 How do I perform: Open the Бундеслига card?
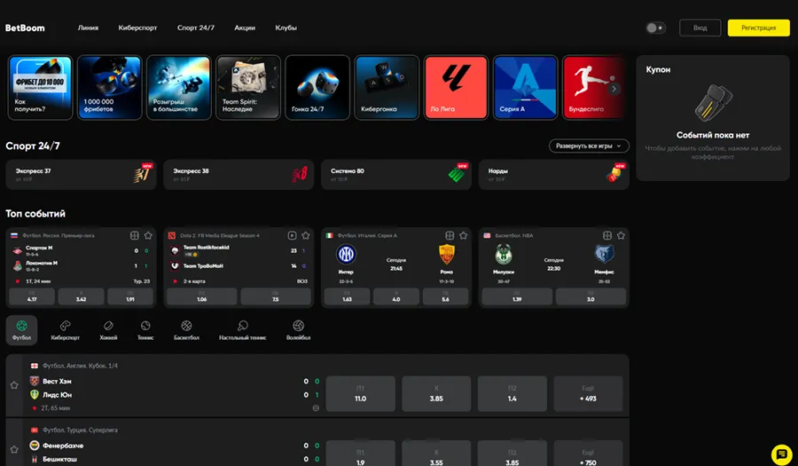pyautogui.click(x=593, y=88)
